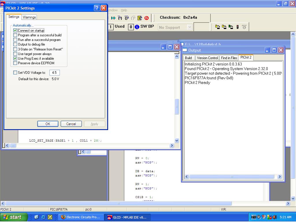Image resolution: width=296 pixels, height=222 pixels.
Task: Open the Find in Files tab
Action: click(229, 58)
